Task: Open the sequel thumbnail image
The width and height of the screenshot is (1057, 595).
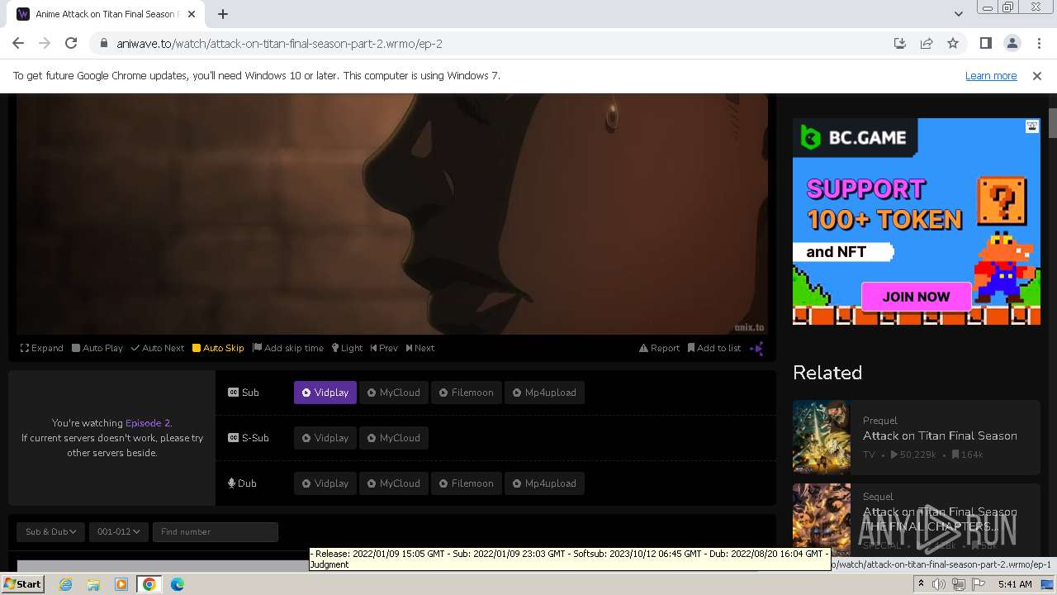Action: [822, 519]
